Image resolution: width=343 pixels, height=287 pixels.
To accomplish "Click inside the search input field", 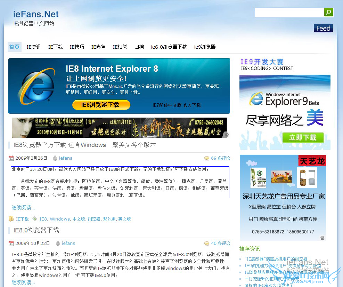I will click(x=290, y=12).
